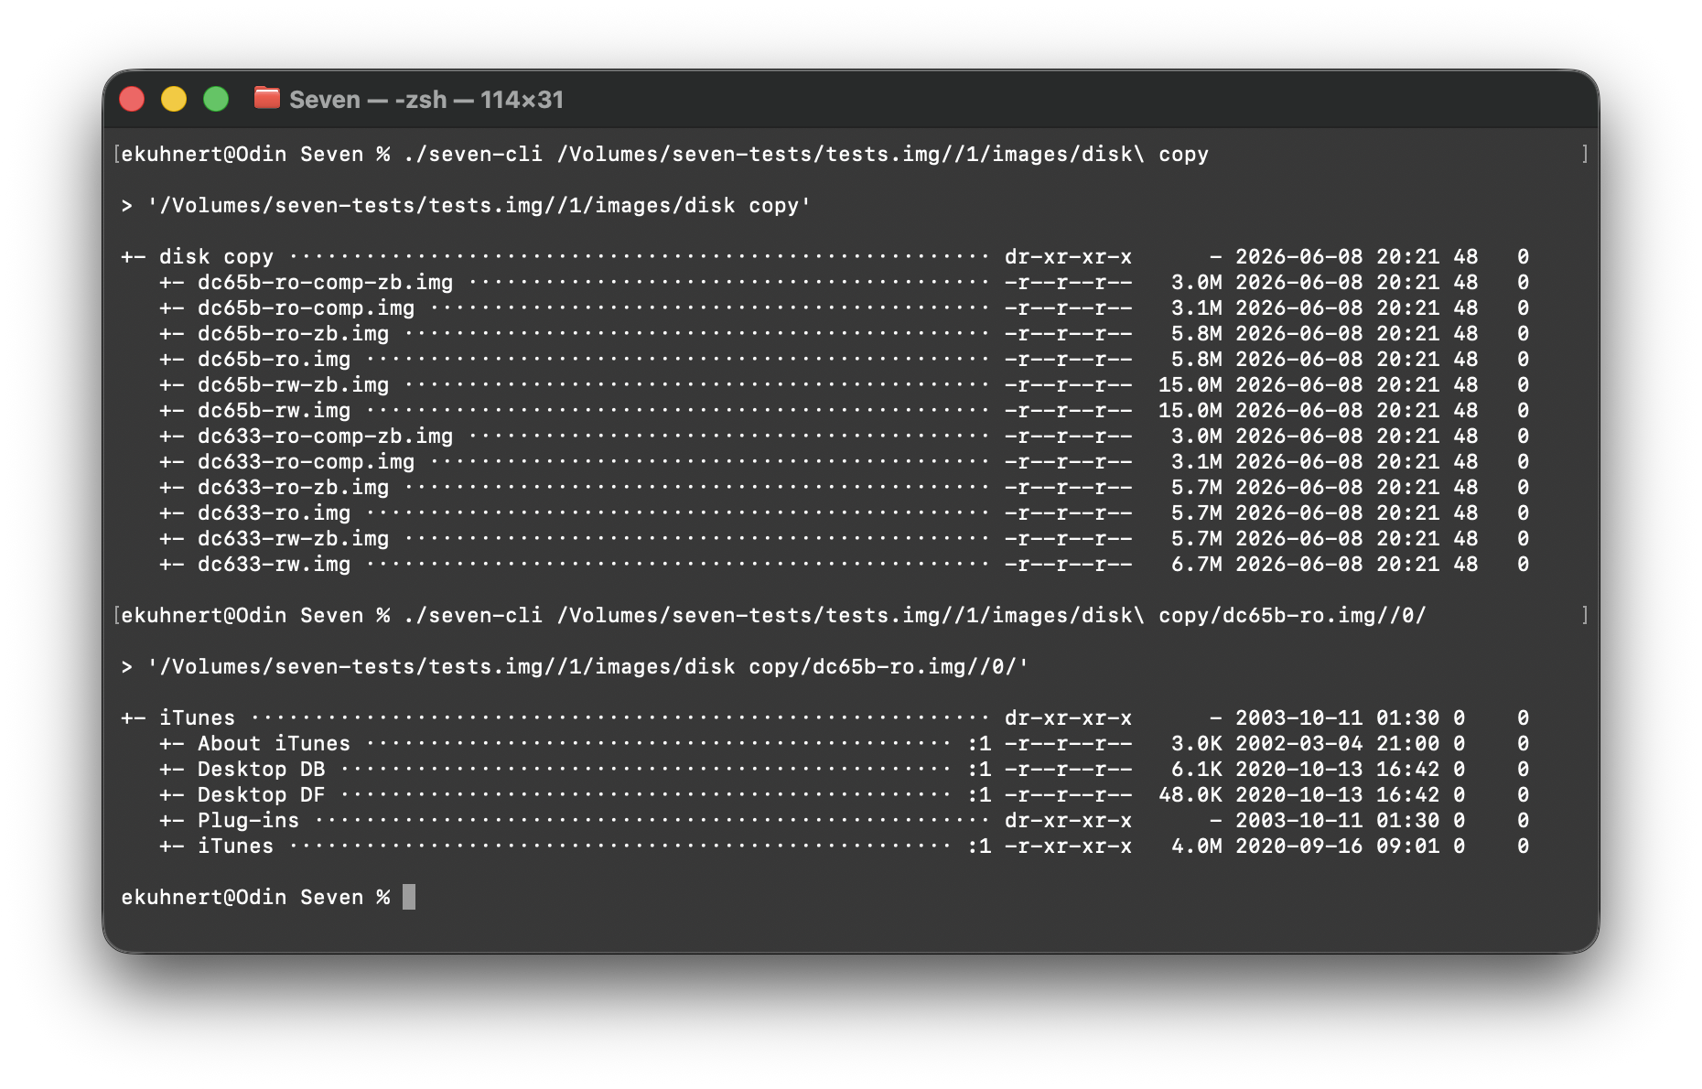The image size is (1702, 1089).
Task: Click the window title 'Seven — -zsh — 114×31'
Action: (426, 100)
